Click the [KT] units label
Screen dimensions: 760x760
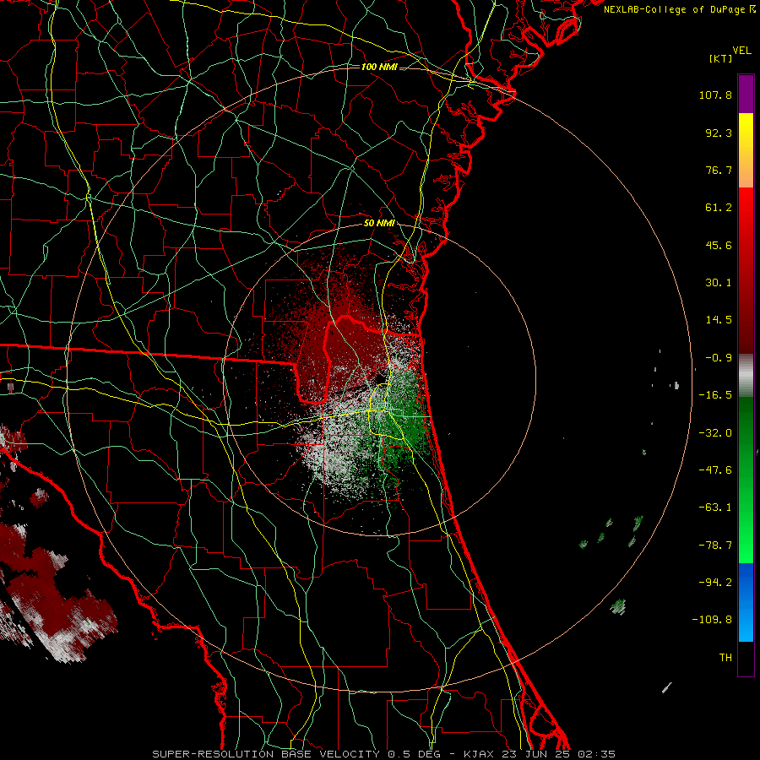click(x=721, y=58)
